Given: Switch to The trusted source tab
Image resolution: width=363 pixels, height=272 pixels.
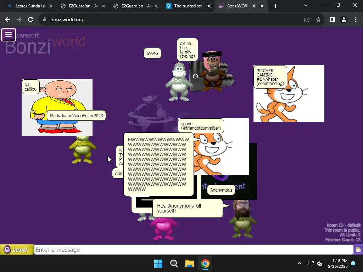Looking at the screenshot, I should coord(189,6).
